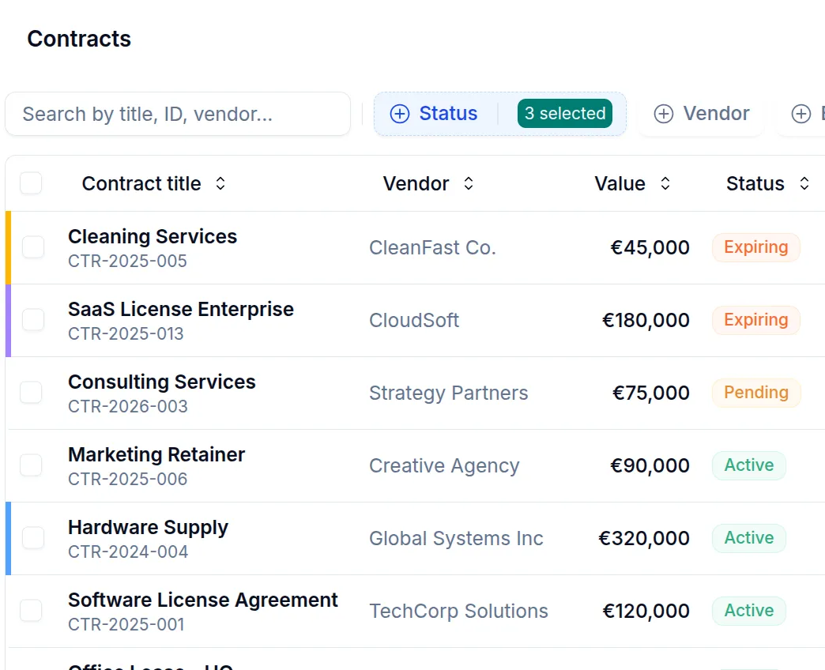Click vendor Strategy Partners

(x=448, y=393)
